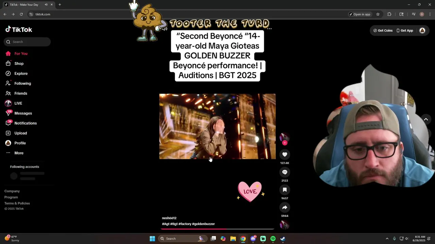
Task: Open the spinning sound disc icon
Action: [284, 225]
